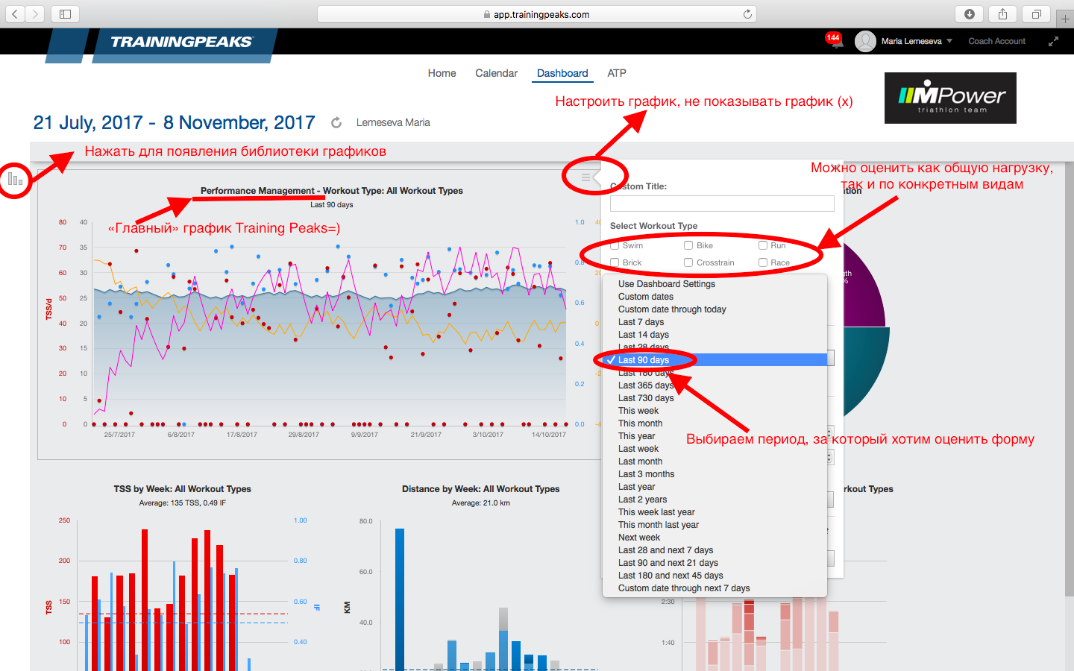Select Last month in date list

[x=715, y=461]
